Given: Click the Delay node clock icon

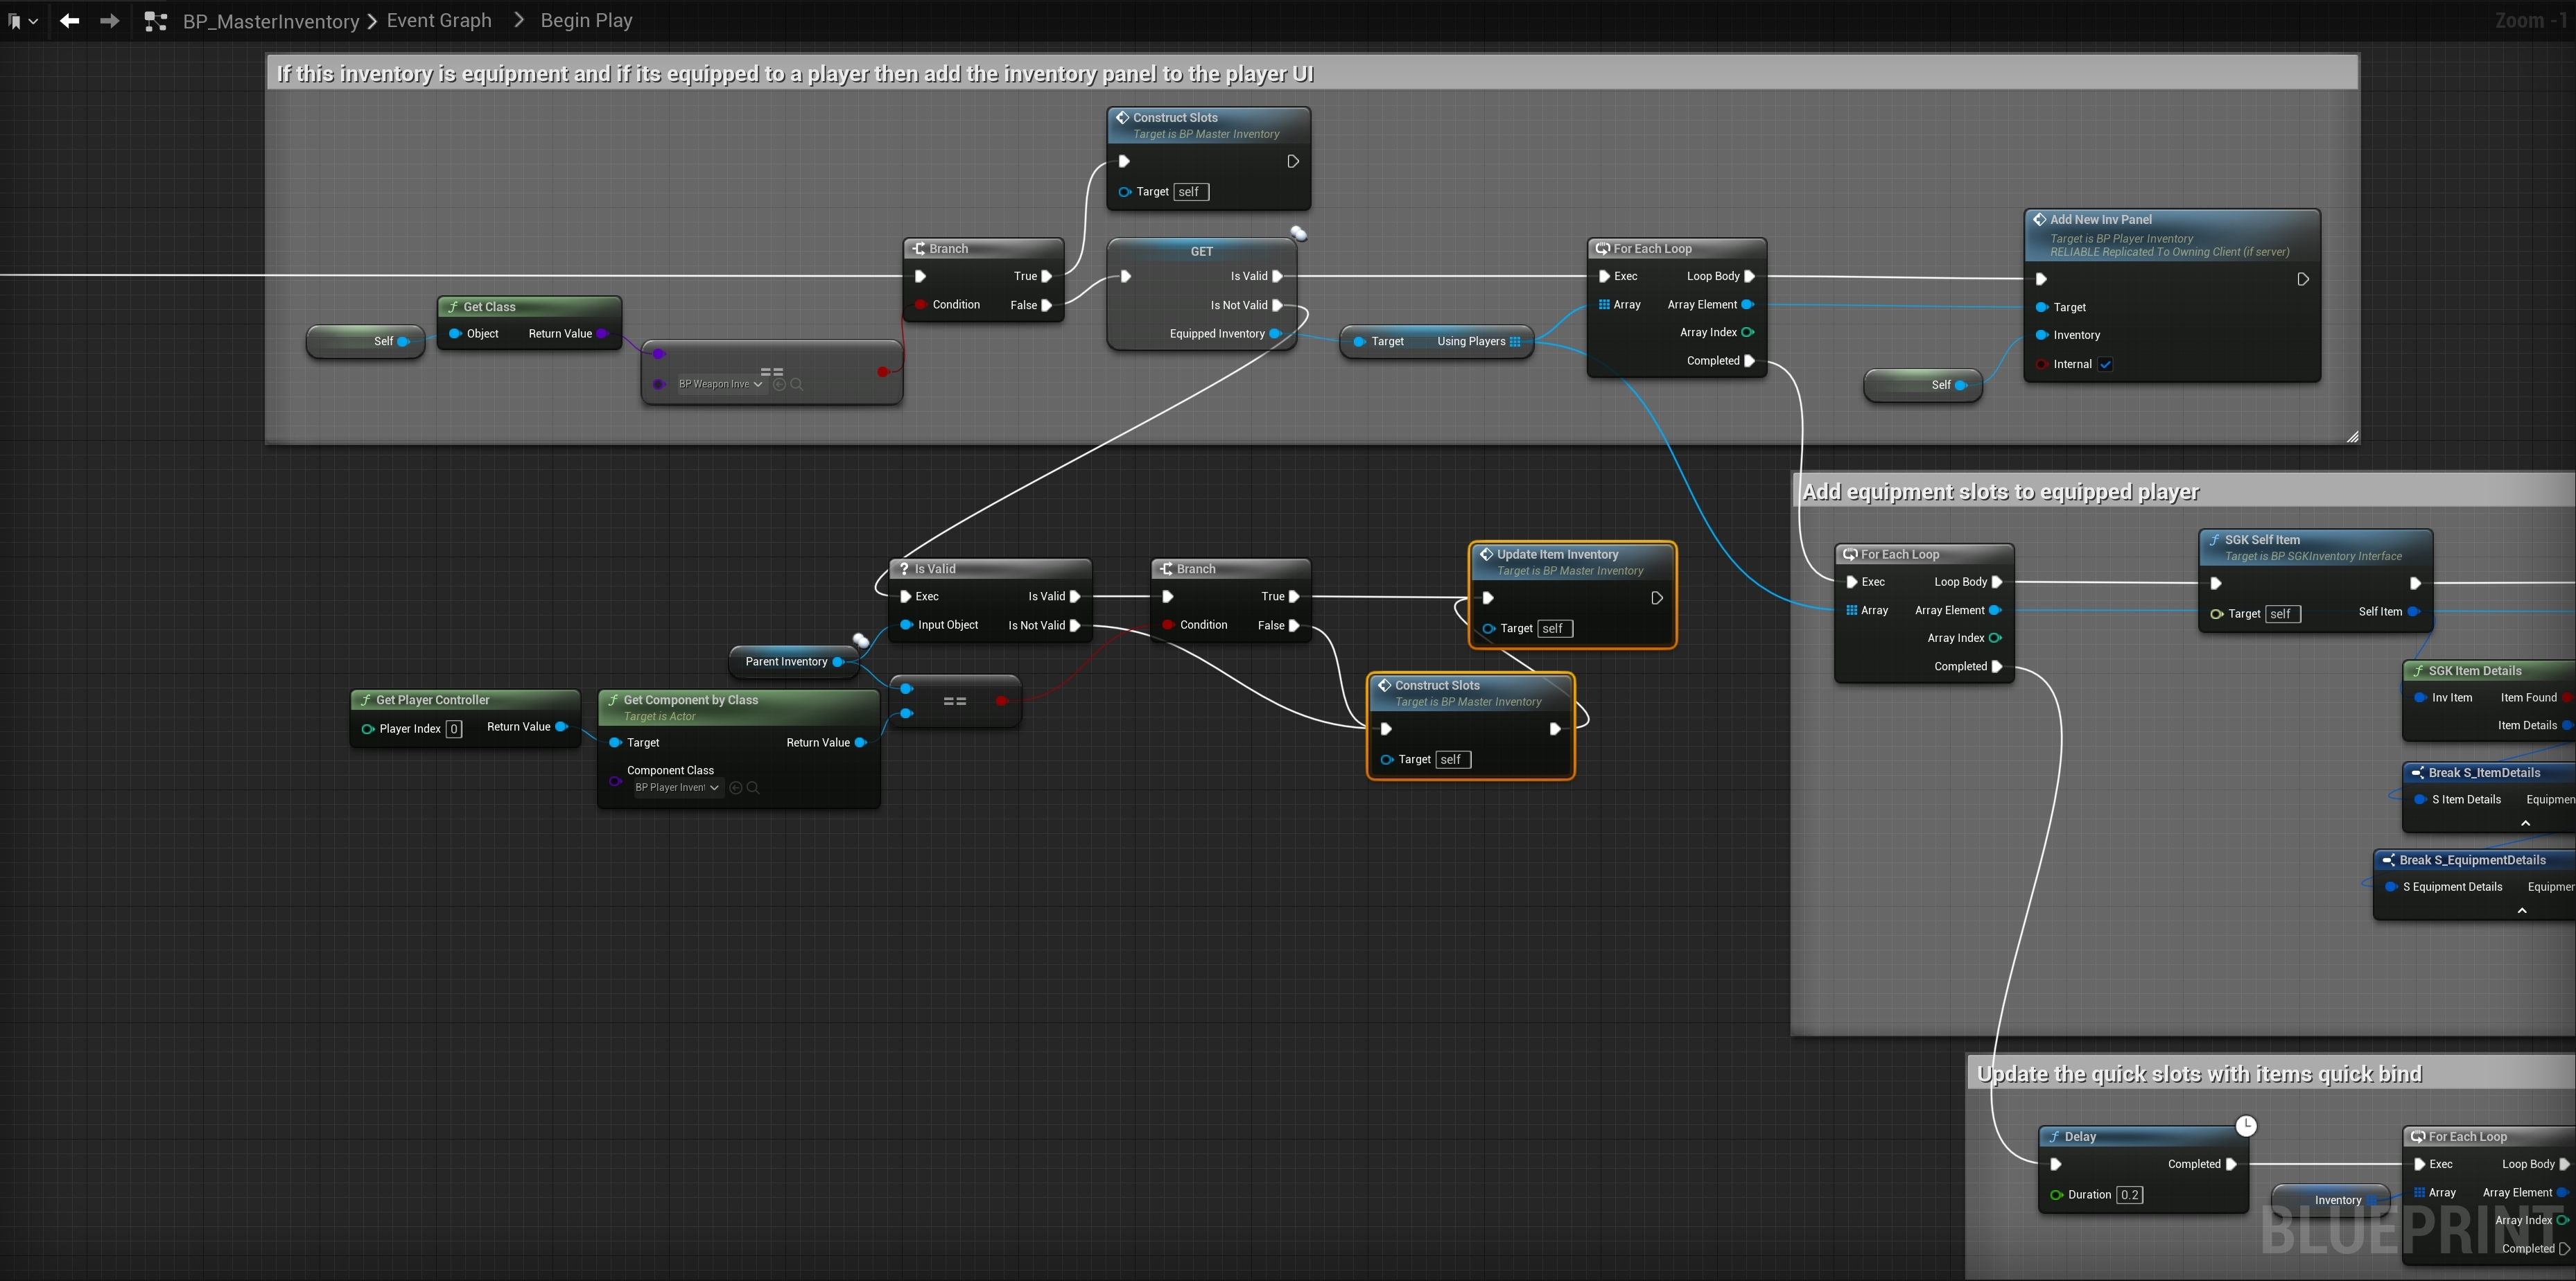Looking at the screenshot, I should pyautogui.click(x=2246, y=1126).
